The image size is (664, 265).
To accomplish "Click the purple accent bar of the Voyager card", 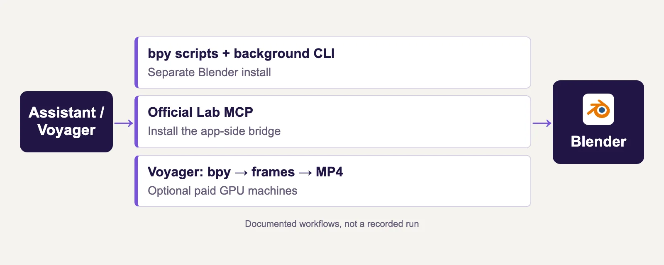I will click(x=136, y=181).
